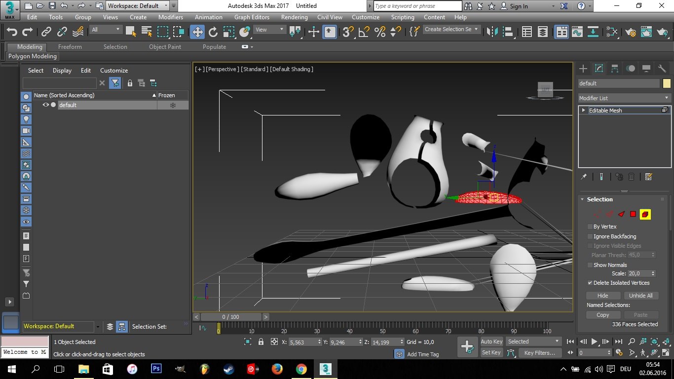The image size is (674, 379).
Task: Open the Mirror tool in main toolbar
Action: 492,32
